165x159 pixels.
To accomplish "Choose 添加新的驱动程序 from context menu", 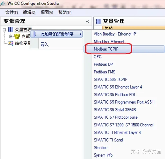I will coord(57,34).
